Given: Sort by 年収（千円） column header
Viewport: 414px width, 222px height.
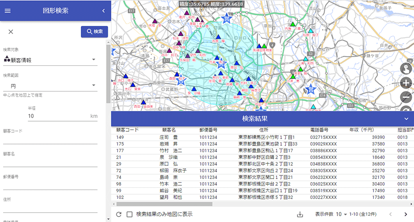Looking at the screenshot, I should pyautogui.click(x=362, y=130).
